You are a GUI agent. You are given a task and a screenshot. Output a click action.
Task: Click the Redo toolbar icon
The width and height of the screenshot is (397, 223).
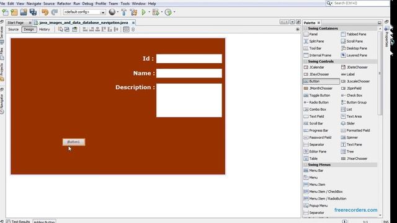click(54, 12)
